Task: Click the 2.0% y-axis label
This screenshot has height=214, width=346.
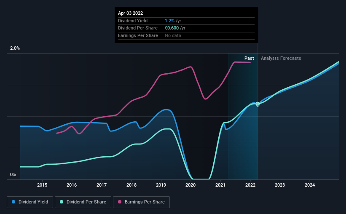Action: tap(15, 48)
